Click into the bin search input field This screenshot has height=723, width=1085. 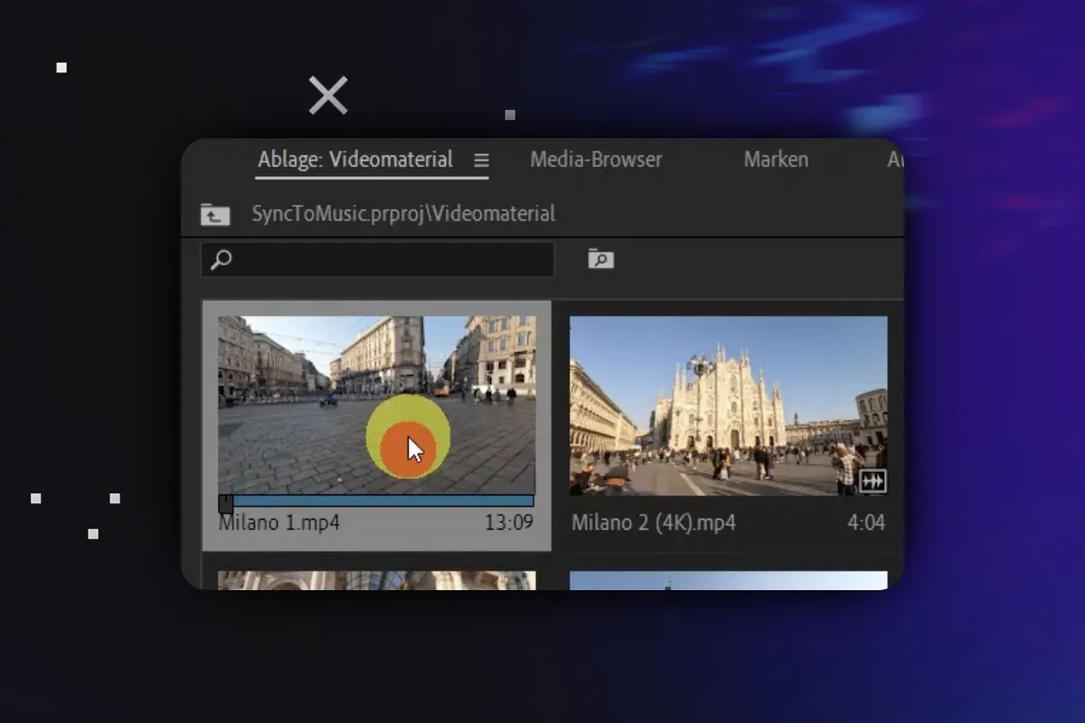pos(377,260)
